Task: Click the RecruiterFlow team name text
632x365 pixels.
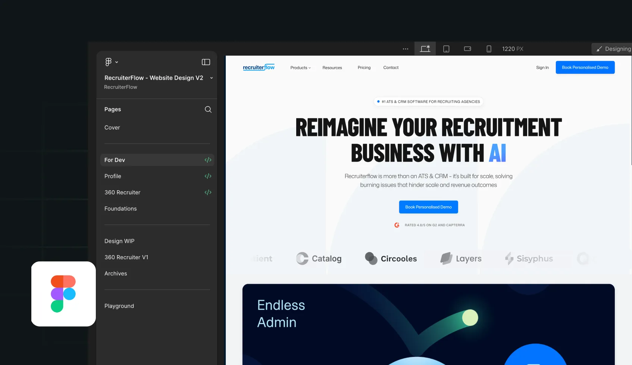Action: (121, 87)
